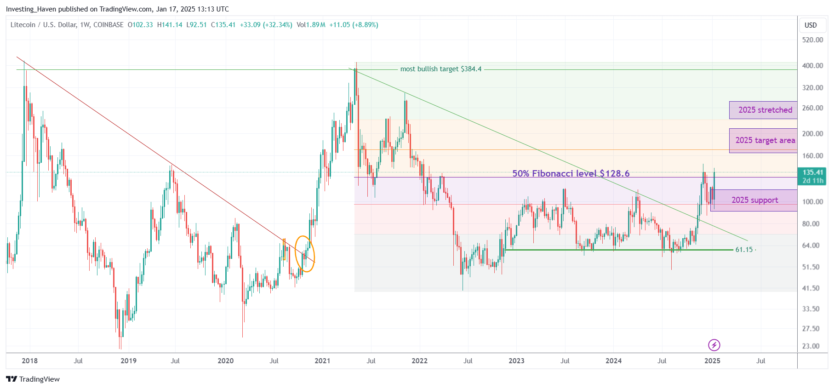Click the '2025 target area' label box
This screenshot has width=834, height=389.
763,140
